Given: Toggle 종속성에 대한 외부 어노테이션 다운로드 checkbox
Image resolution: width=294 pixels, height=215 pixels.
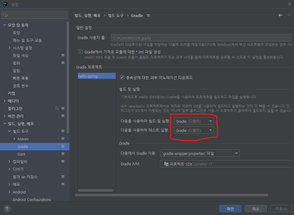Looking at the screenshot, I should (122, 77).
